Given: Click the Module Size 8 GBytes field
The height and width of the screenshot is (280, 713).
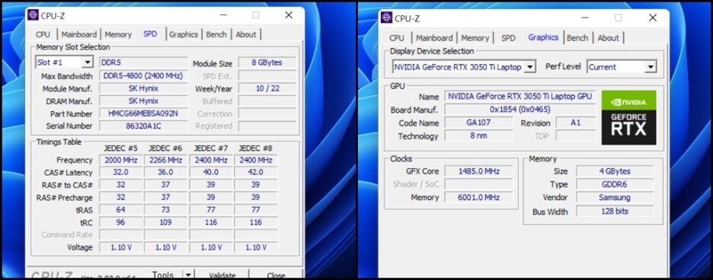Looking at the screenshot, I should (267, 62).
